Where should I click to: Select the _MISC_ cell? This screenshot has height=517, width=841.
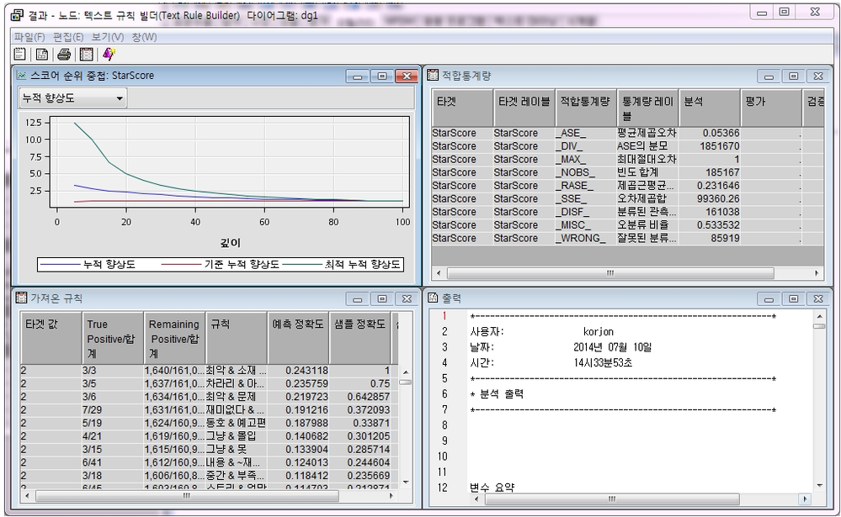[586, 225]
